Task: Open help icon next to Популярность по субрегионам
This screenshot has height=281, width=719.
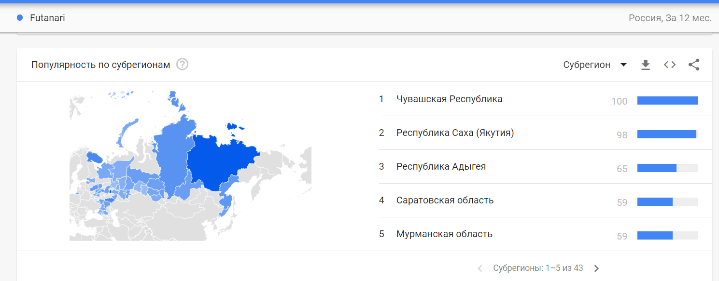Action: (182, 65)
